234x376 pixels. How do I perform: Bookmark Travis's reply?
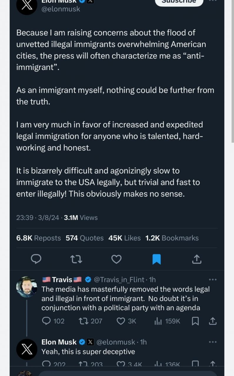tap(195, 321)
